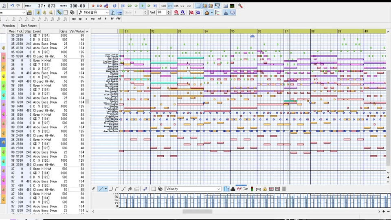
Task: Toggle the traffic light icon in graph bar
Action: pos(252,189)
